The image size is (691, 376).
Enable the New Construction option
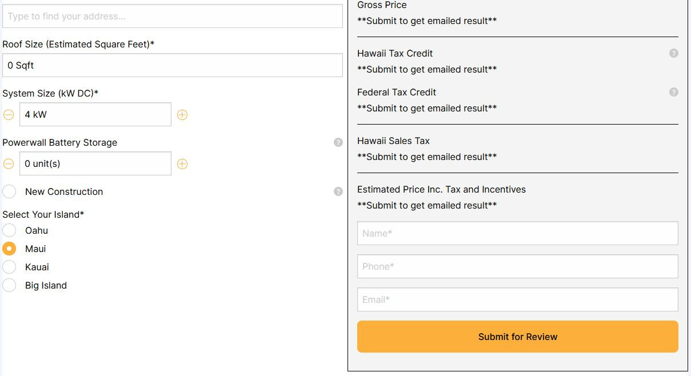tap(9, 191)
